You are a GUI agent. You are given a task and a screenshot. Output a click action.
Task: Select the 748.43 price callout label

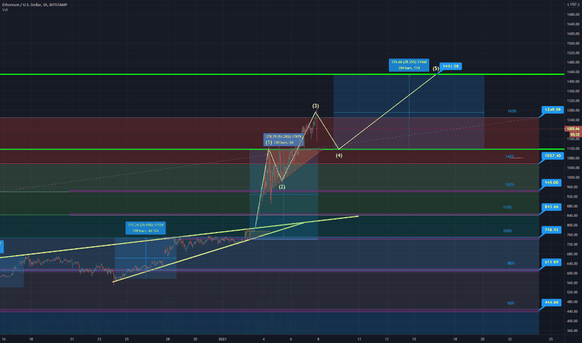[551, 229]
